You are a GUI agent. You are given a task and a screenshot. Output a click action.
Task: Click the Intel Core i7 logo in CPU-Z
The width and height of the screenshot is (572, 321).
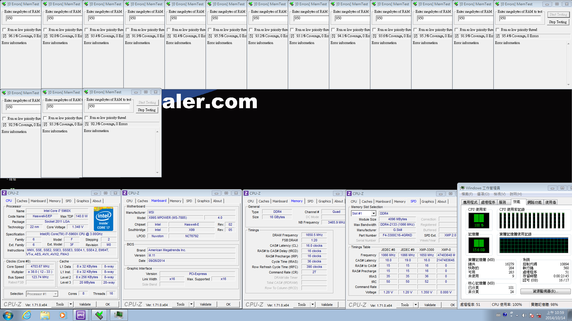click(x=103, y=219)
